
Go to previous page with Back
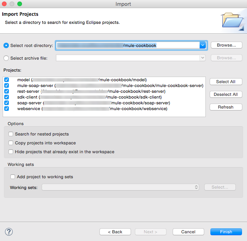(x=115, y=232)
